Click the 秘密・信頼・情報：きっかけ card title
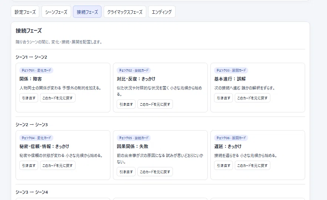Viewport: 327px width, 200px height. [44, 147]
